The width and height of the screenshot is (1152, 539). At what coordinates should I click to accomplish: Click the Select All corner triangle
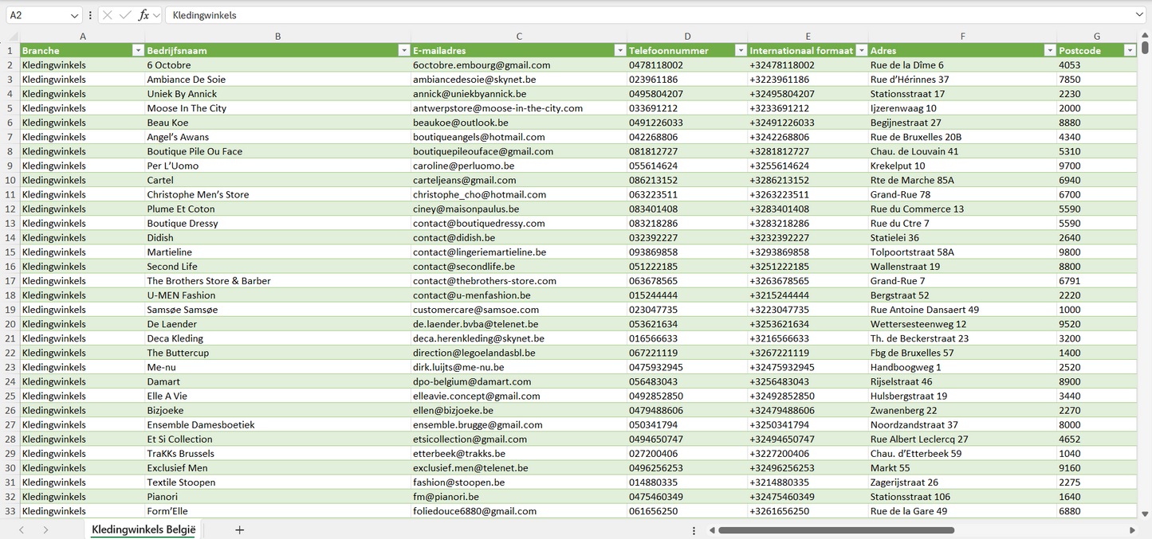pyautogui.click(x=13, y=37)
